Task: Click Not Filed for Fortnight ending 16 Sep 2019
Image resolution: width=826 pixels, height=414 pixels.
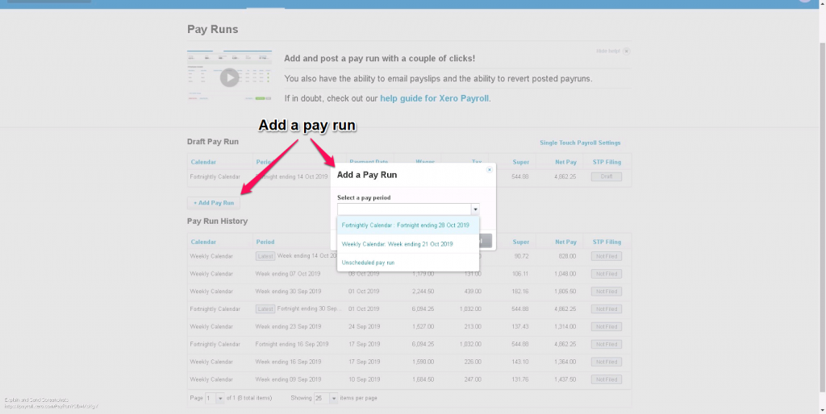Action: click(607, 344)
